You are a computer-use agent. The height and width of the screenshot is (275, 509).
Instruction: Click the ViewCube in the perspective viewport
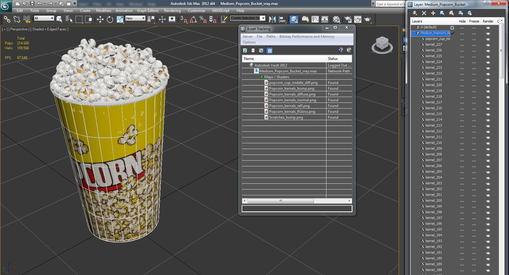coord(382,44)
